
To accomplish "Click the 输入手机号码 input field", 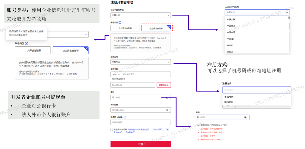I will click(146, 74).
